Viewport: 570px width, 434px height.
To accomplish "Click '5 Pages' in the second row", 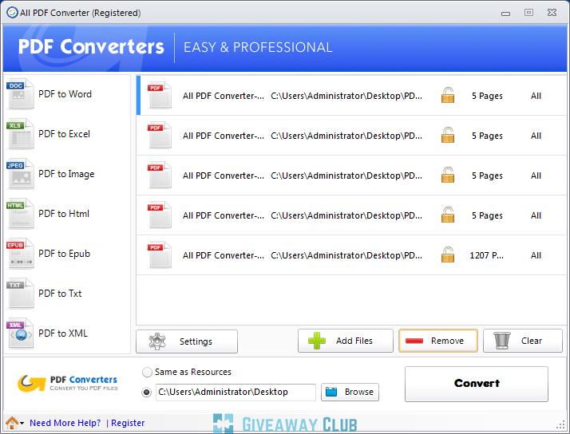I will 487,136.
